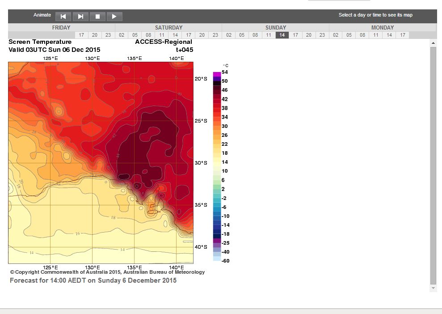Pick the 02 time slot under Saturday
The height and width of the screenshot is (314, 442).
click(x=122, y=35)
